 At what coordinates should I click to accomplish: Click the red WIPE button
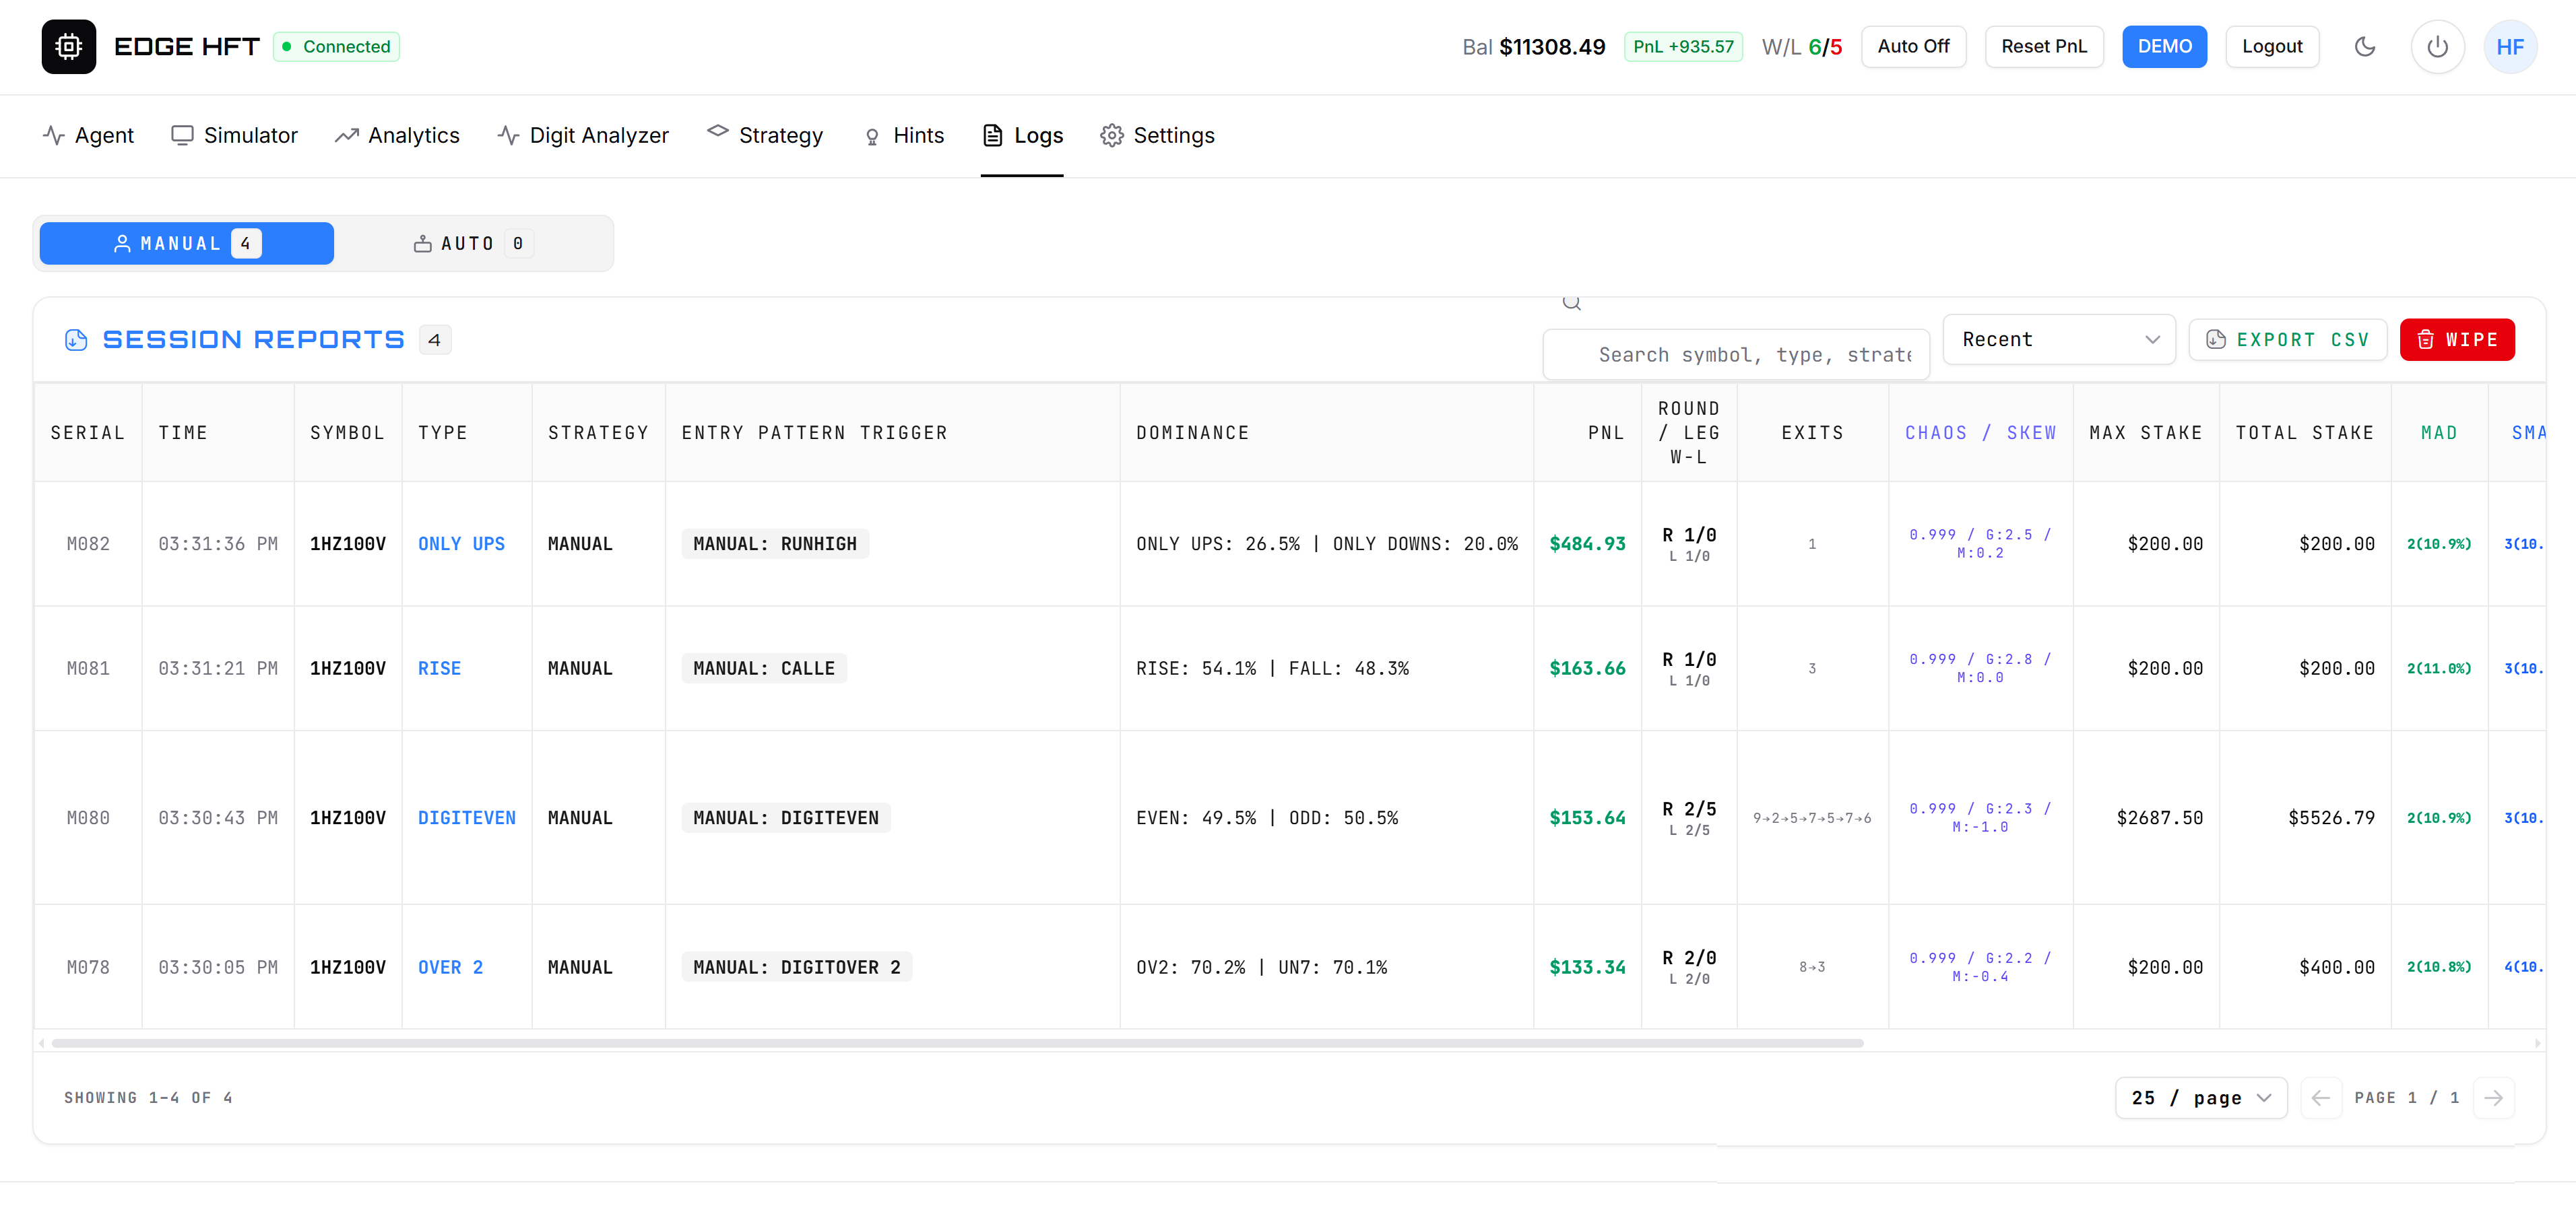2456,340
